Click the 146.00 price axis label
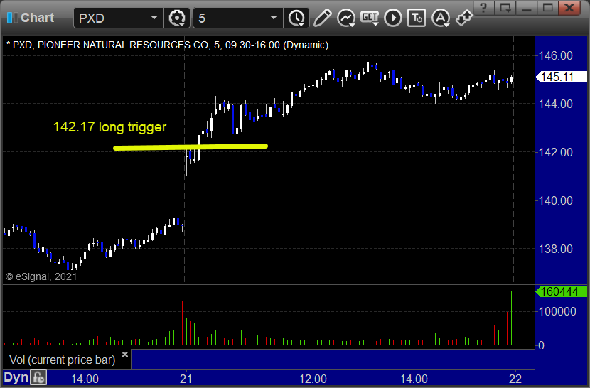Image resolution: width=590 pixels, height=388 pixels. [555, 55]
